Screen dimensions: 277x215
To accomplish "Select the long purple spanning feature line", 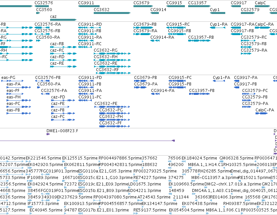I will (87, 141).
